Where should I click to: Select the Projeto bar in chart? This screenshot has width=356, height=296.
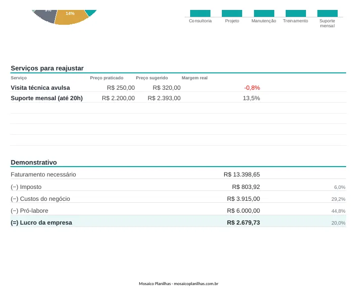tap(232, 13)
